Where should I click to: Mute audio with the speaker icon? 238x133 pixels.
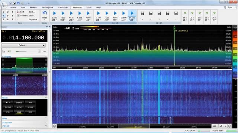(9, 51)
